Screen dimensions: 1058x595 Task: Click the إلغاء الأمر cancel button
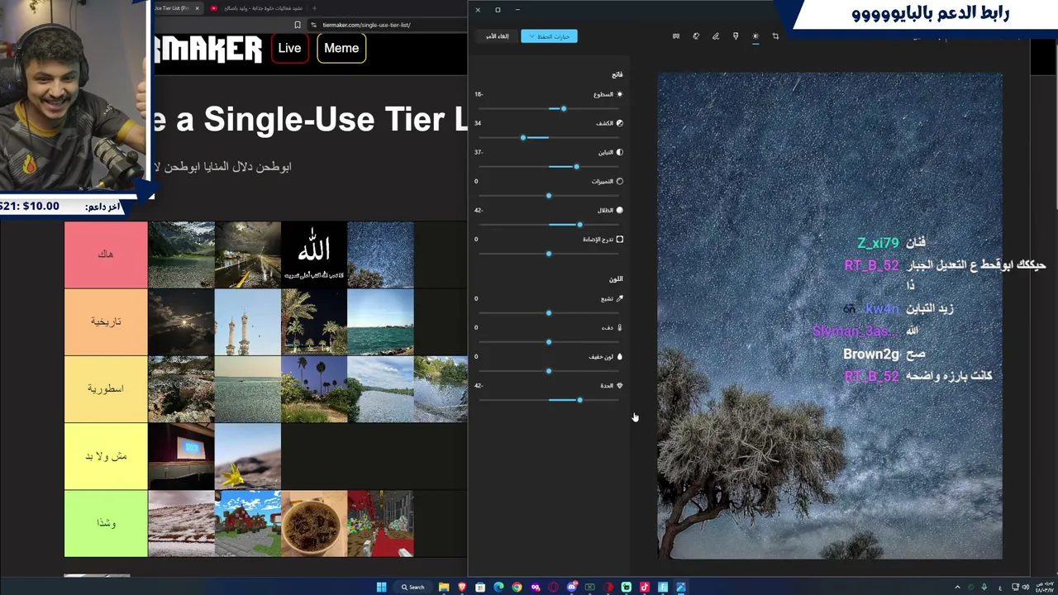[x=498, y=36]
